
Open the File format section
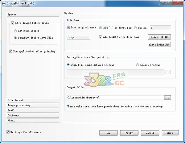pos(33,100)
